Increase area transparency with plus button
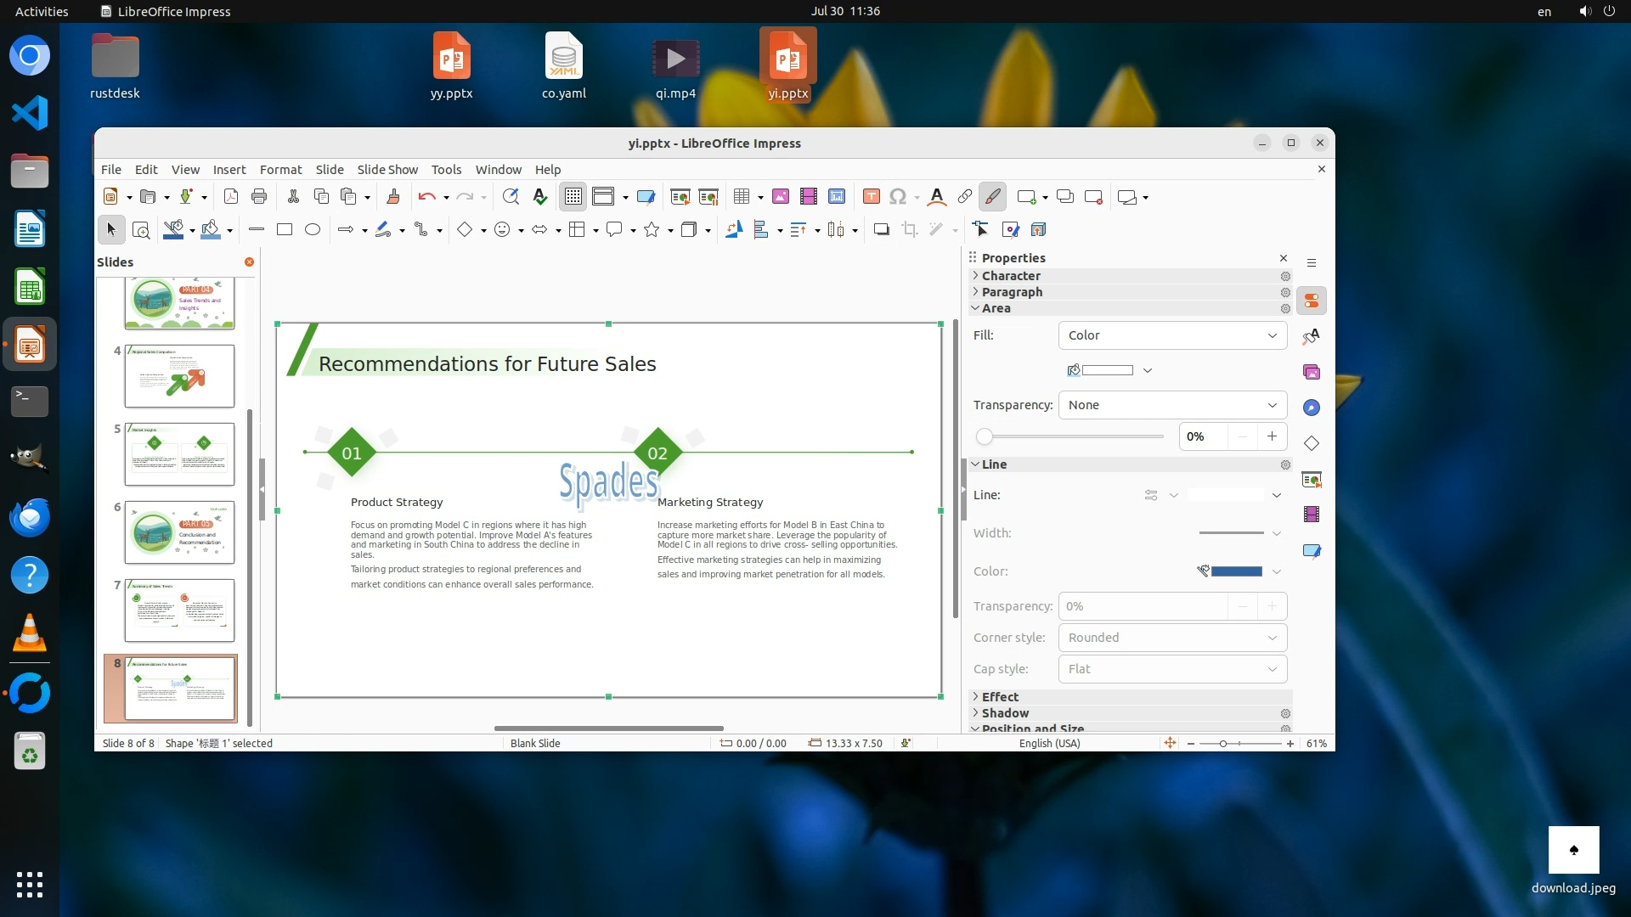The width and height of the screenshot is (1631, 917). [x=1272, y=436]
